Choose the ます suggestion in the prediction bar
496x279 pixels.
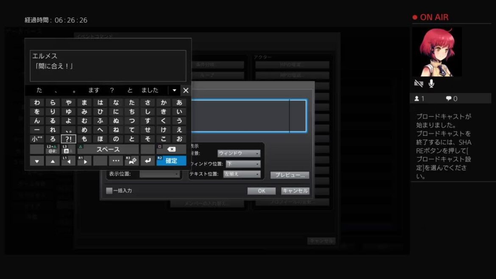(94, 90)
